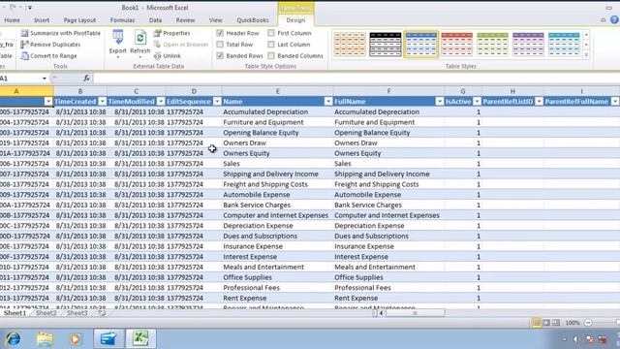Open the Insert ribbon tab
The height and width of the screenshot is (349, 620).
[42, 20]
